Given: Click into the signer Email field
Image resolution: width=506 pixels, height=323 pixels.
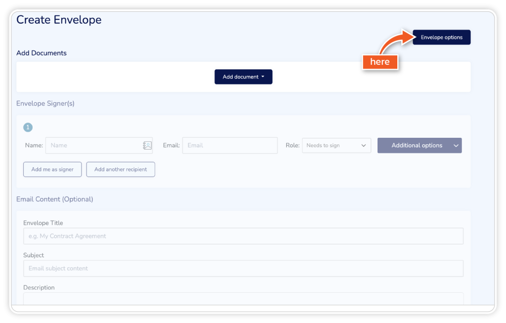Looking at the screenshot, I should 230,145.
